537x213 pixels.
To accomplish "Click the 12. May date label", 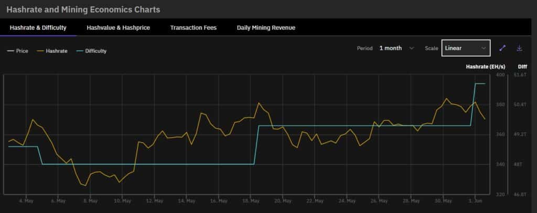I will click(155, 201).
